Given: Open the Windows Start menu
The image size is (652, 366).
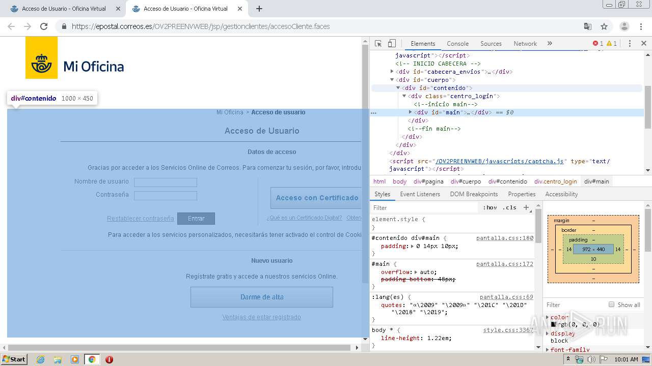Looking at the screenshot, I should coord(14,359).
